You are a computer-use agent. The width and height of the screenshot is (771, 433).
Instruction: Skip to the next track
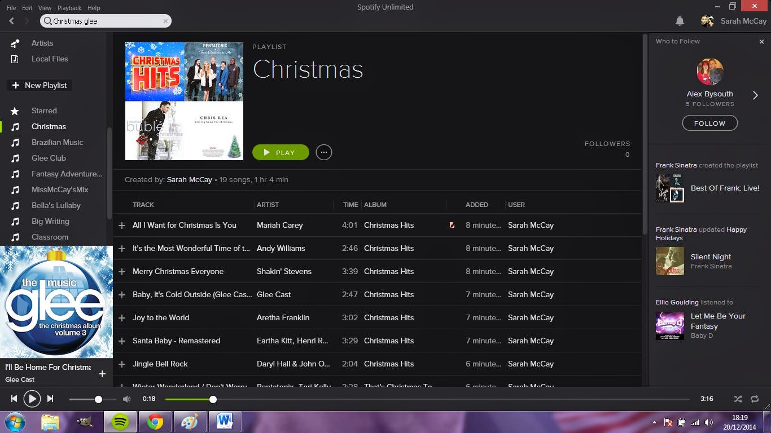(x=50, y=399)
